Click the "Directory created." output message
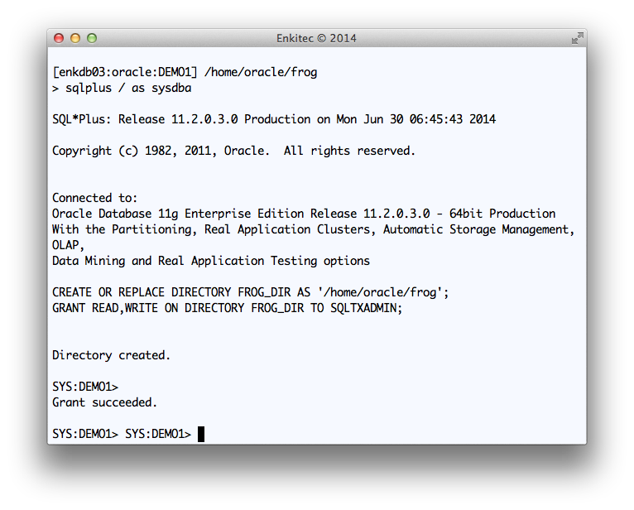 tap(111, 355)
